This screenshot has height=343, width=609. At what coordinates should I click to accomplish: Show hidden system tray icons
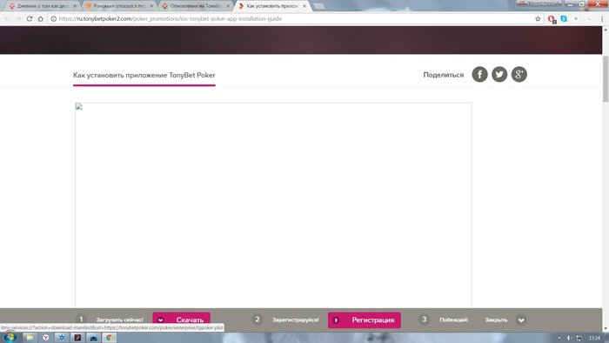(x=559, y=338)
